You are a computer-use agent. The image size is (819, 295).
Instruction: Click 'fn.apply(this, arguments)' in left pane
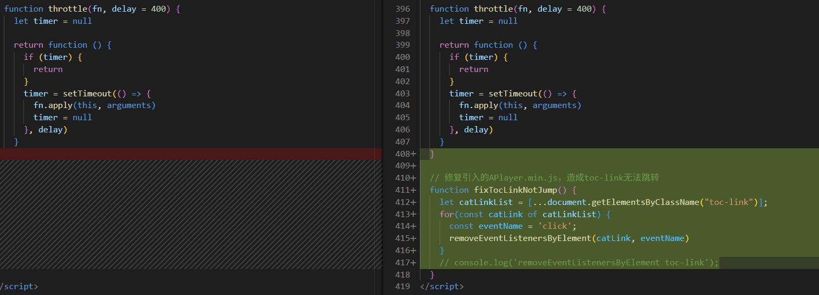[94, 105]
